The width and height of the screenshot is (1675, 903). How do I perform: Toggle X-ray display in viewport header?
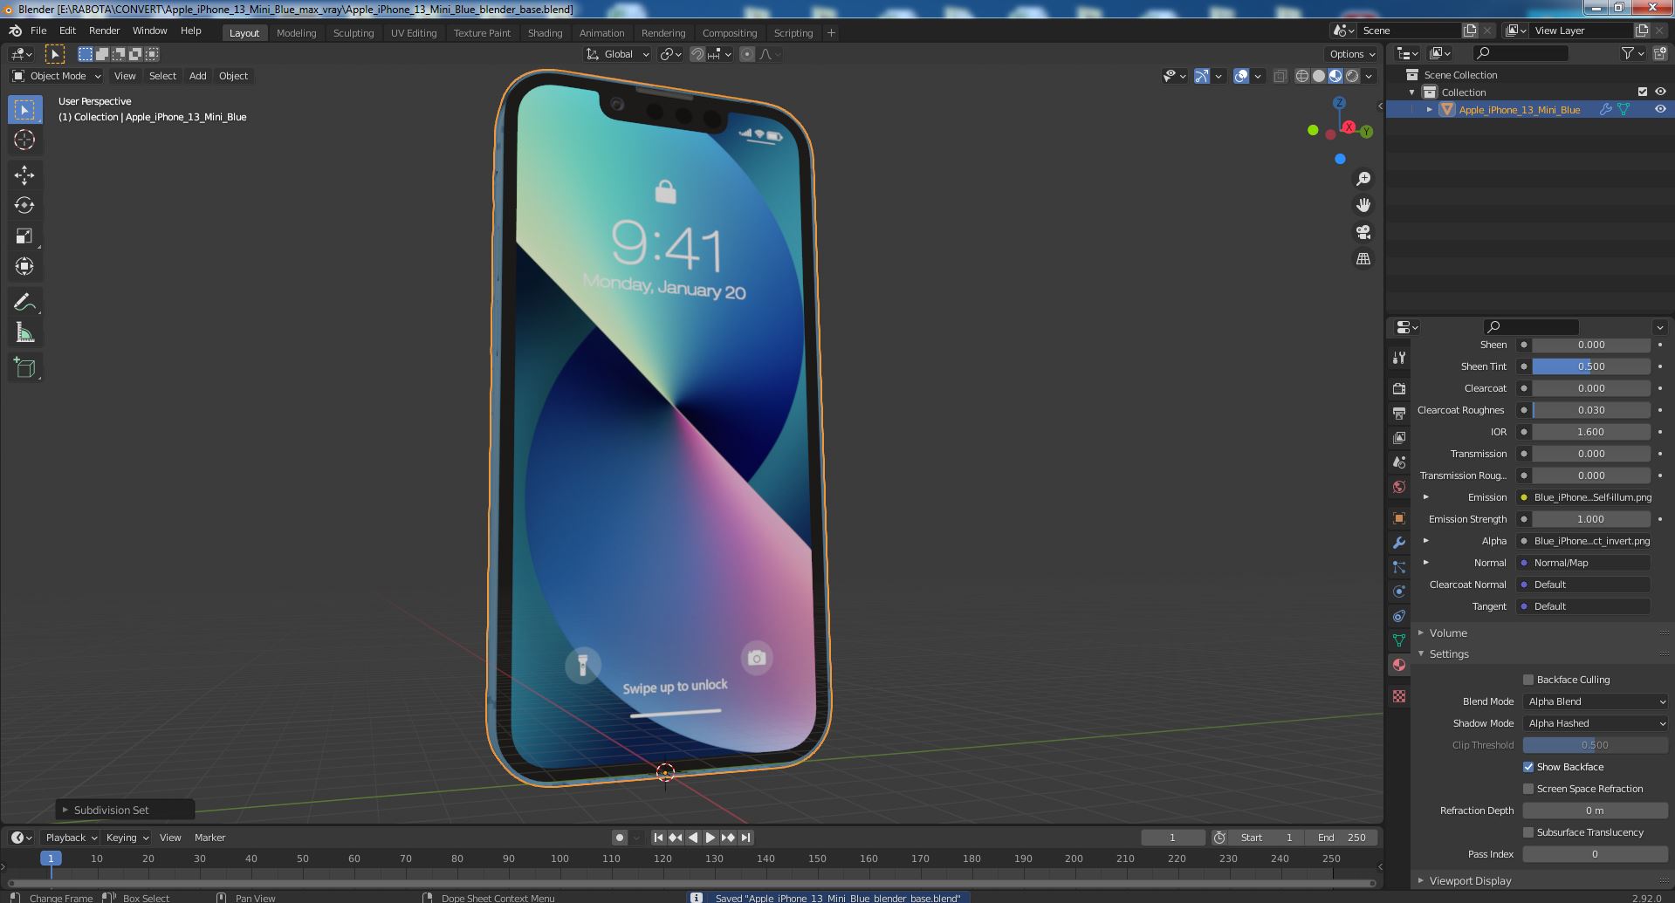click(1280, 76)
